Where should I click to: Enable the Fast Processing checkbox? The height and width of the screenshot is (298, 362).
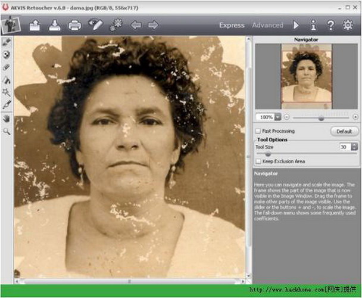258,131
